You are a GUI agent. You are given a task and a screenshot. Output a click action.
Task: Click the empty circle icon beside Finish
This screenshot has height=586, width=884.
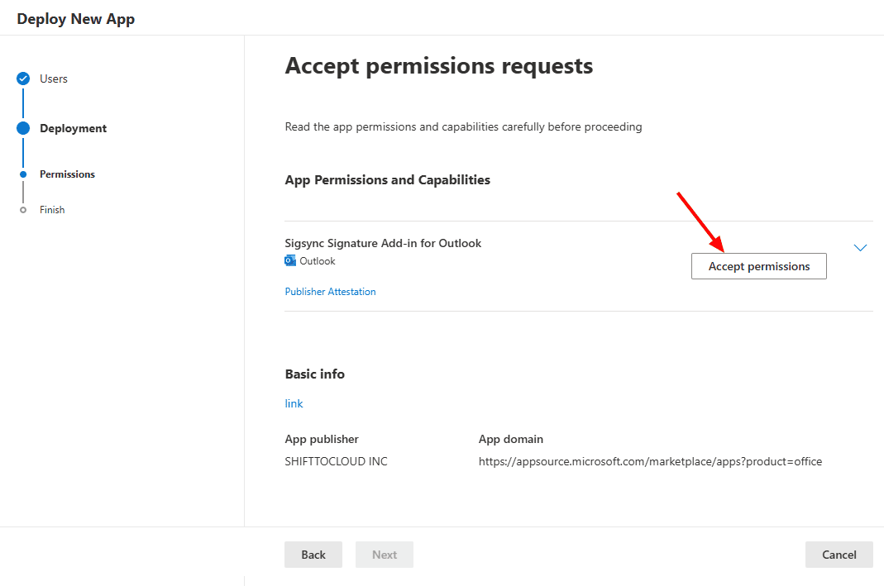(x=22, y=209)
